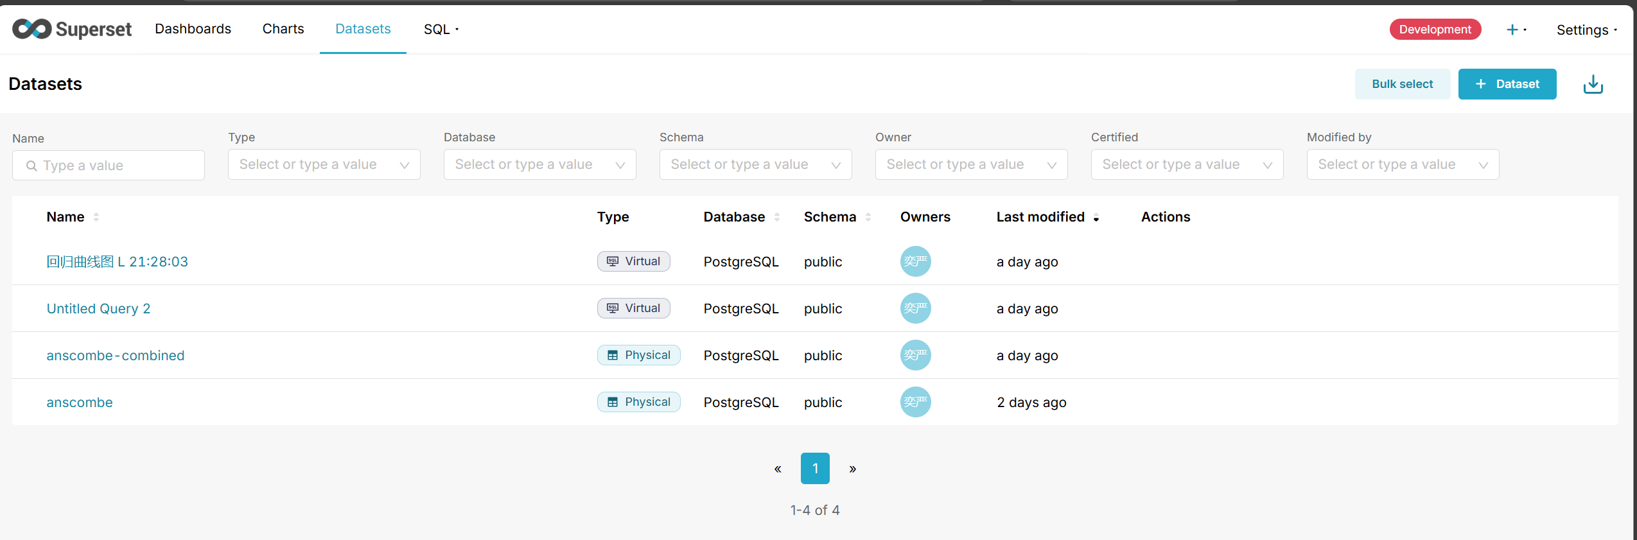The width and height of the screenshot is (1637, 540).
Task: Click the Schema column sort icon
Action: (x=868, y=217)
